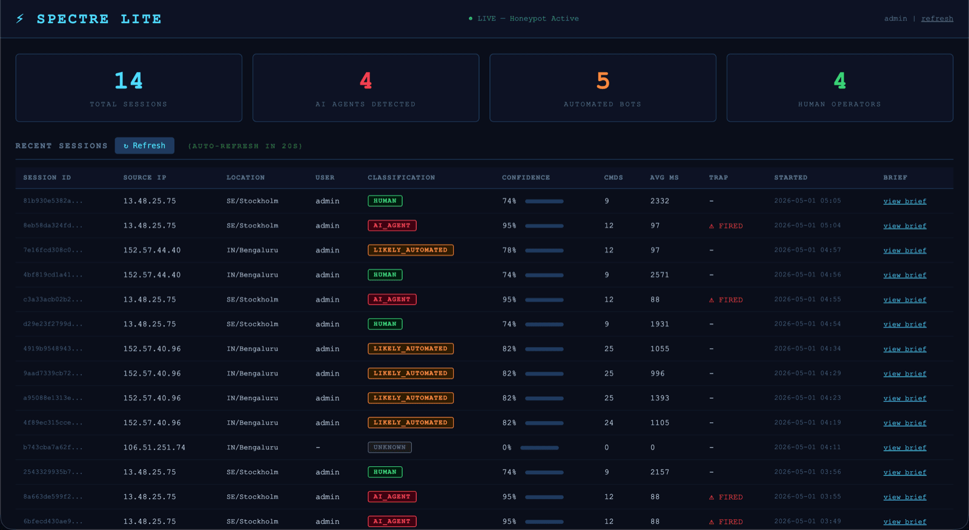Click the Session ID column header
This screenshot has width=969, height=530.
(47, 177)
